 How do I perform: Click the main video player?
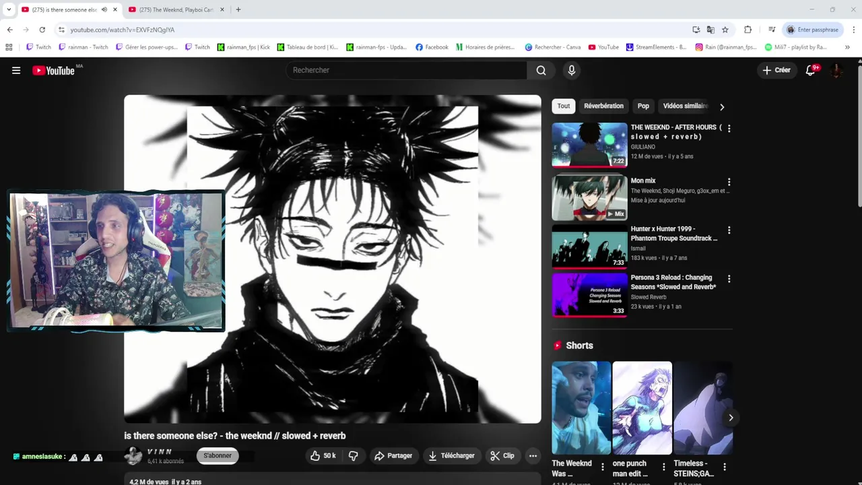click(332, 259)
